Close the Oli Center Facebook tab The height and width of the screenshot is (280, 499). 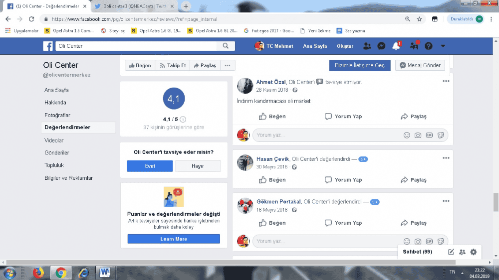point(85,6)
